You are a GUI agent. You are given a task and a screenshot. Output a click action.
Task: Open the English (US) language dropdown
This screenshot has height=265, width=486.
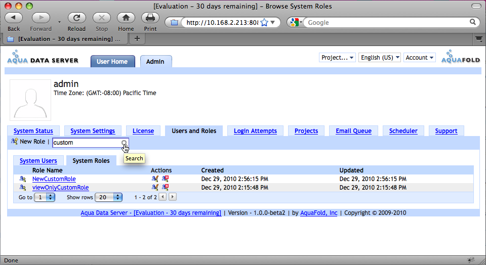point(380,58)
